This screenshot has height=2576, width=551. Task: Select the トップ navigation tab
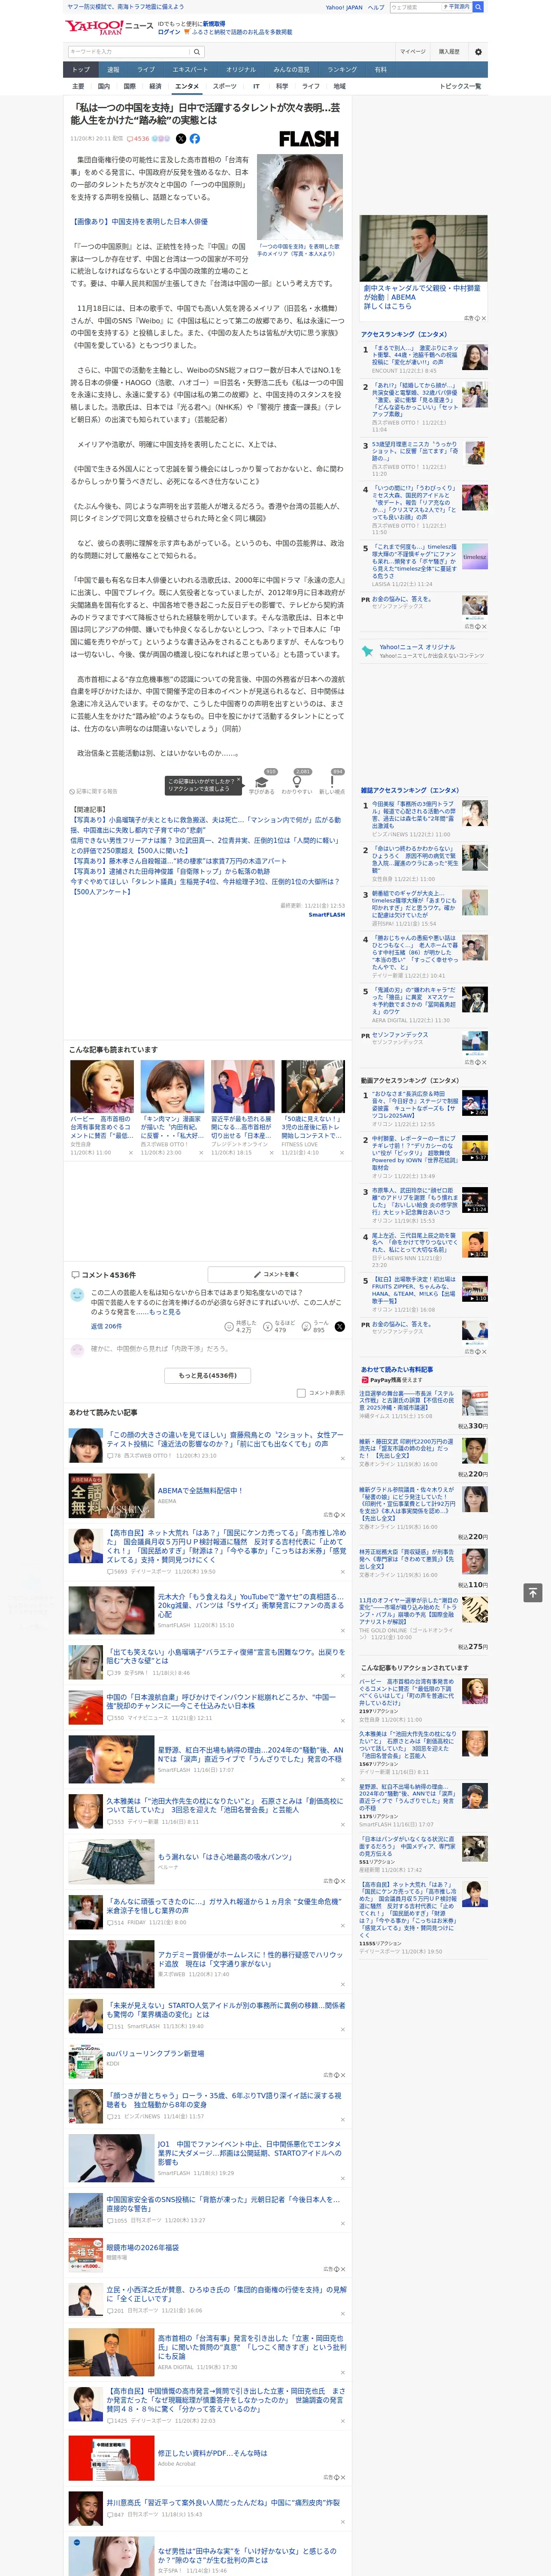[x=81, y=69]
